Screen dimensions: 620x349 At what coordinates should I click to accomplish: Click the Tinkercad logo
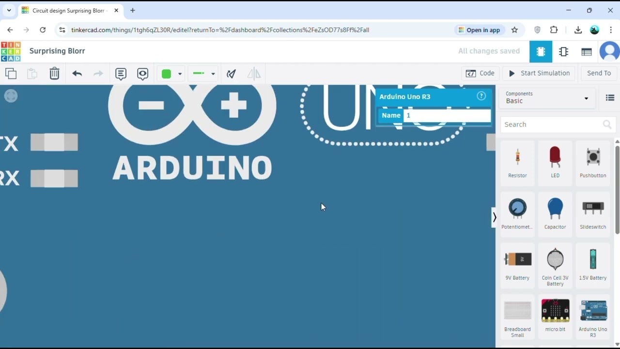click(x=11, y=51)
